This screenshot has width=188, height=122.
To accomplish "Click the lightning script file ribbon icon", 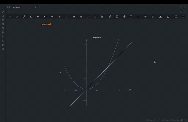I will click(3, 49).
